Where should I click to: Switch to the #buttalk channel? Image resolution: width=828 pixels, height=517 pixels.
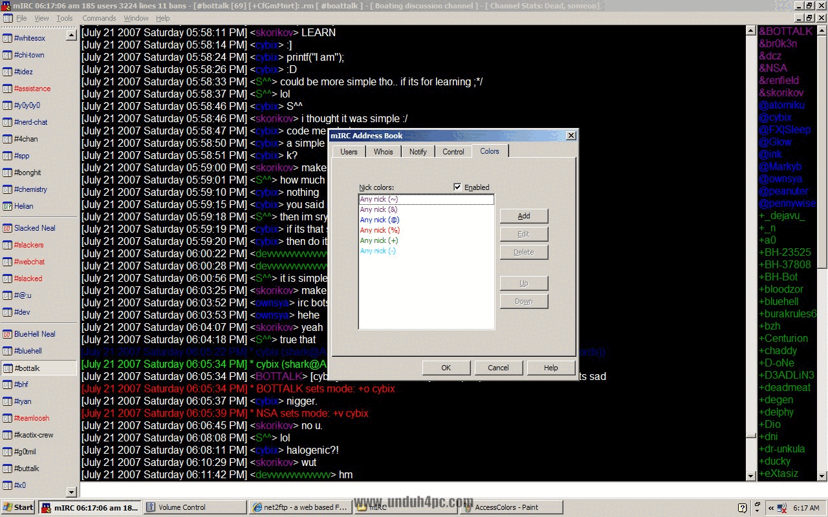click(x=39, y=469)
